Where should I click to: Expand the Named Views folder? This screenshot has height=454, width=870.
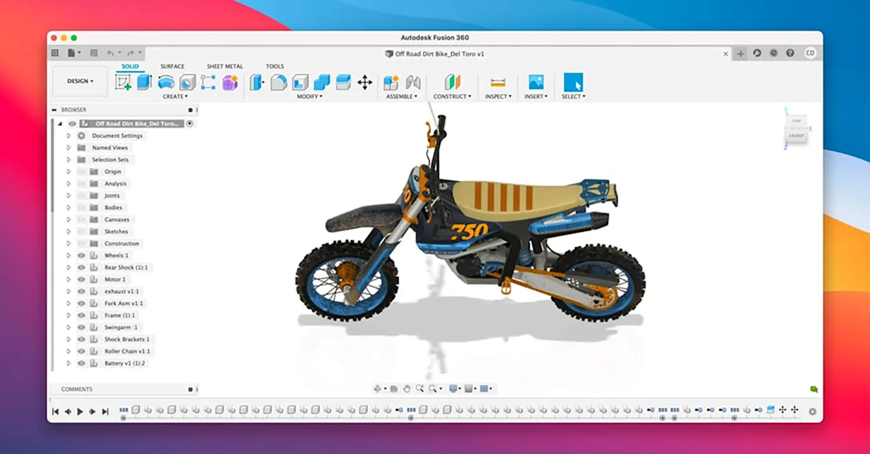coord(68,148)
